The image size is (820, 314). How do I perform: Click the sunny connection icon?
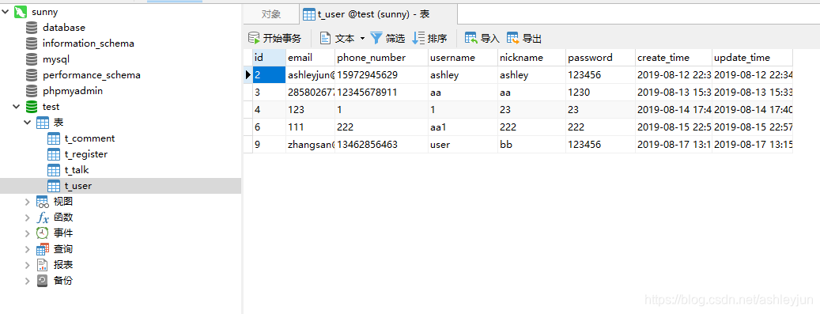[x=21, y=12]
